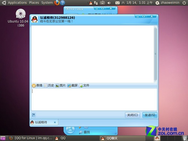Open the mail indicator envelope icon
Viewport: 188px width, 141px height.
coord(117,3)
